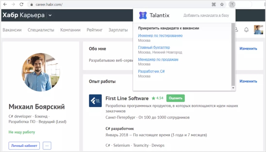This screenshot has width=266, height=152.
Task: Click Михаил Боярский profile photo
Action: tap(41, 72)
